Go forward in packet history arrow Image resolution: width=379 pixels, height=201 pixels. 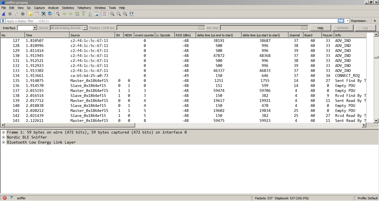pyautogui.click(x=70, y=14)
